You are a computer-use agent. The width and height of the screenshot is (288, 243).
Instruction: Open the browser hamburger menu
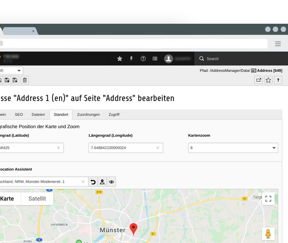click(x=278, y=44)
